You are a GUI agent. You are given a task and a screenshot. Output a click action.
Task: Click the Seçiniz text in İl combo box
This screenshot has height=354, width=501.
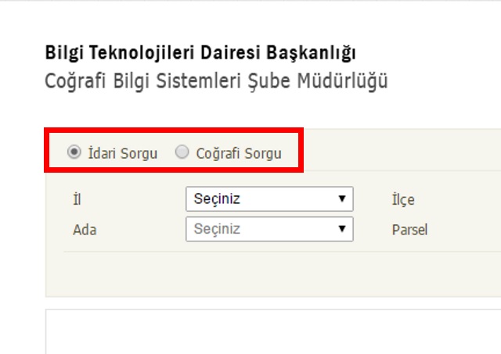click(x=217, y=199)
